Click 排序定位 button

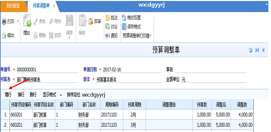click(x=74, y=95)
